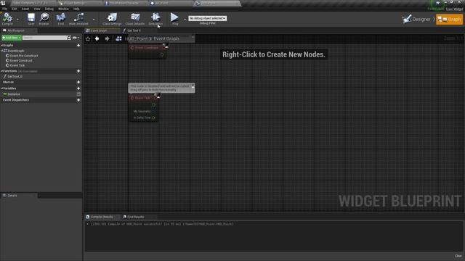Viewport: 465px width, 261px height.
Task: Open the Debug menu
Action: (49, 9)
